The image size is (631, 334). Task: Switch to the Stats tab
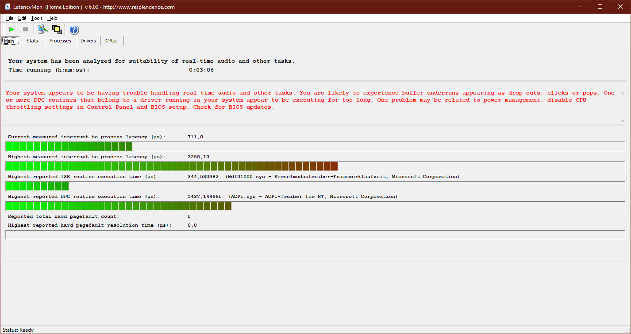(x=32, y=41)
